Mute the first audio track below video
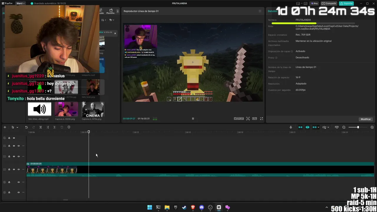 click(19, 182)
